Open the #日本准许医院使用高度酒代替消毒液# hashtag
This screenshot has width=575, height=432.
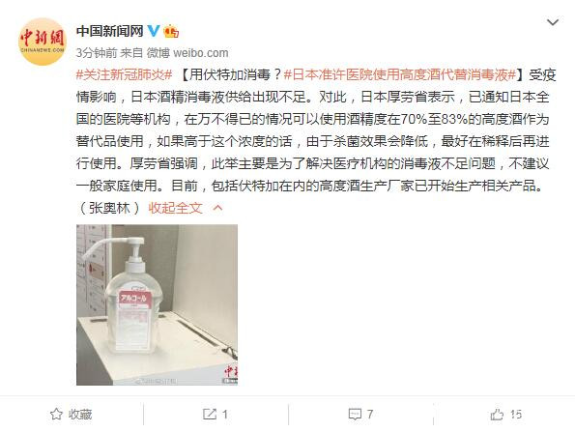(x=400, y=74)
